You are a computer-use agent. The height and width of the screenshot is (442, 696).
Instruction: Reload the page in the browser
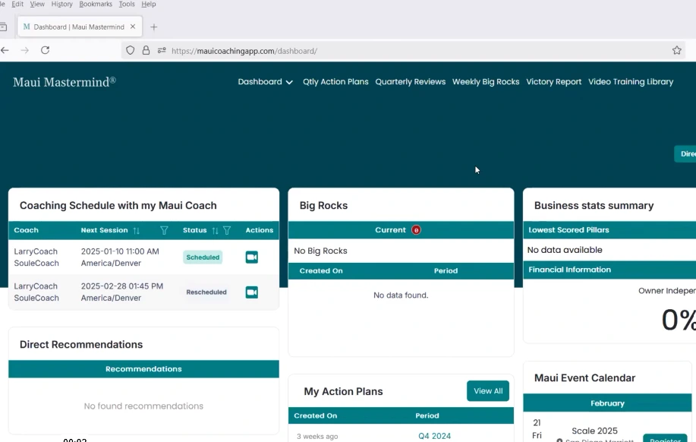click(45, 50)
